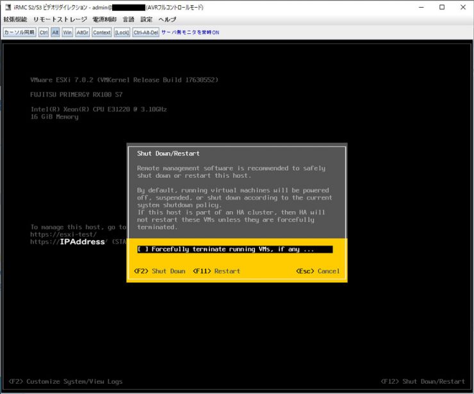Viewport: 474px width, 394px height.
Task: Toggle the Ctrl key button
Action: tap(44, 33)
